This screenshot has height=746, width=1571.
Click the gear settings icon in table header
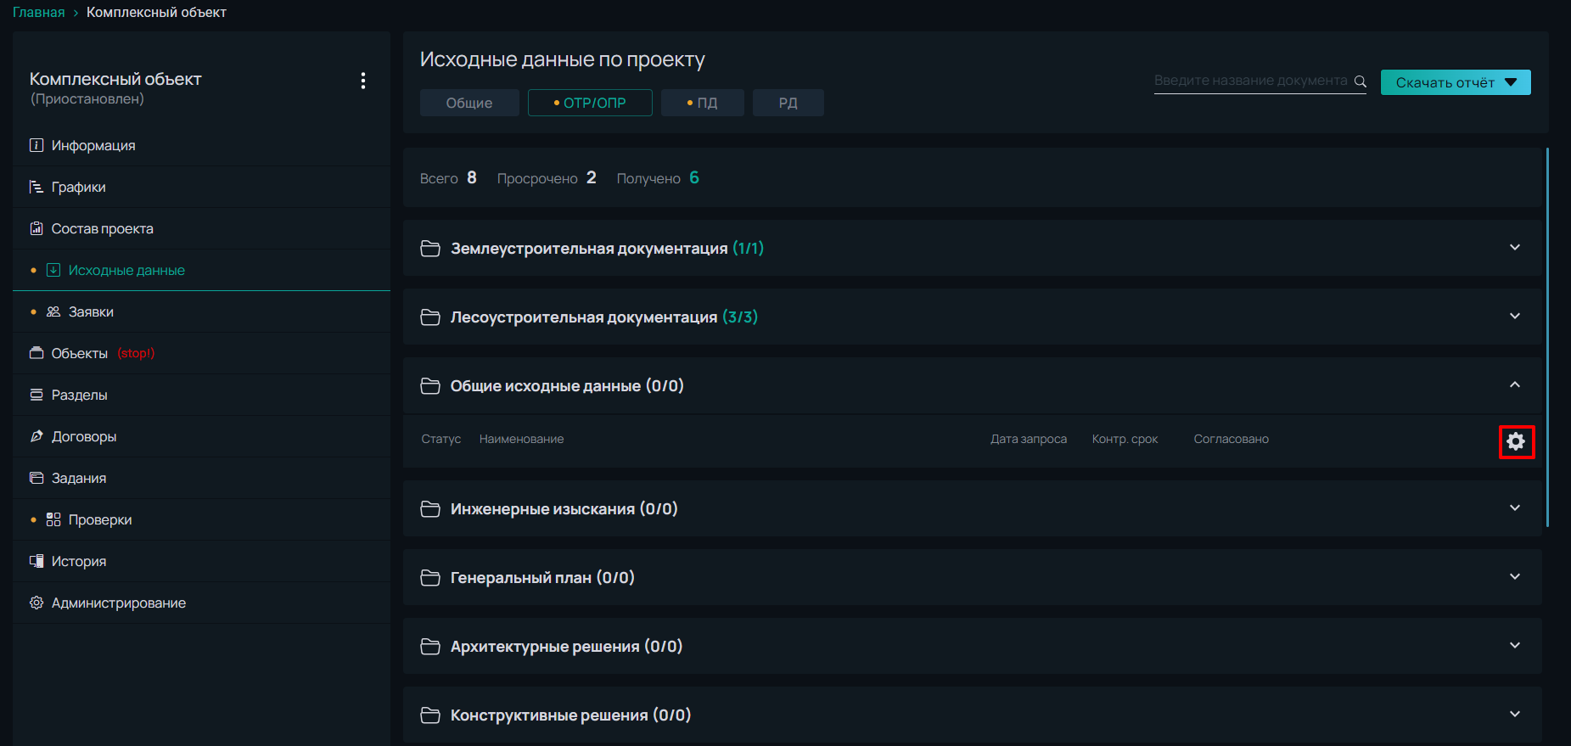point(1516,441)
